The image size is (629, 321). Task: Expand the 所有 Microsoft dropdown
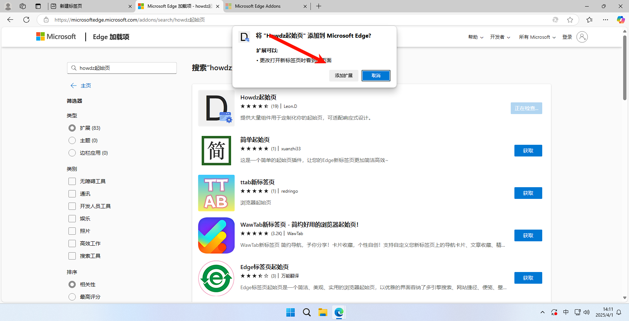click(537, 37)
